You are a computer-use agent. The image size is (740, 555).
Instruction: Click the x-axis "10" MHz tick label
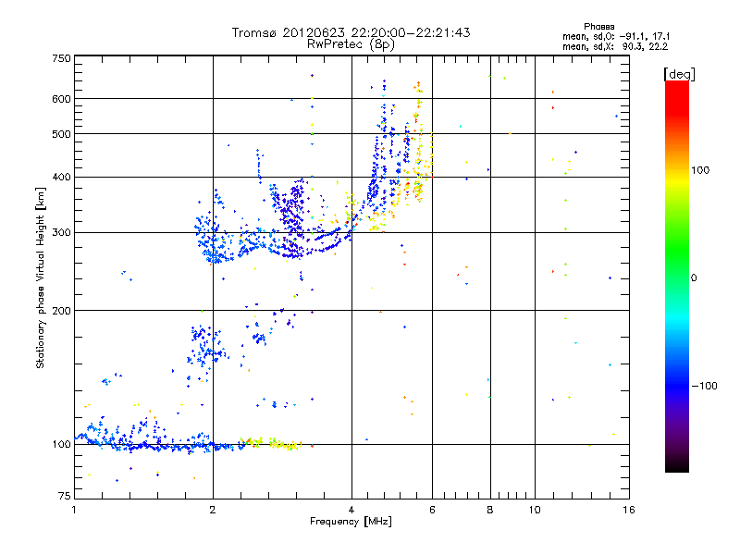535,510
